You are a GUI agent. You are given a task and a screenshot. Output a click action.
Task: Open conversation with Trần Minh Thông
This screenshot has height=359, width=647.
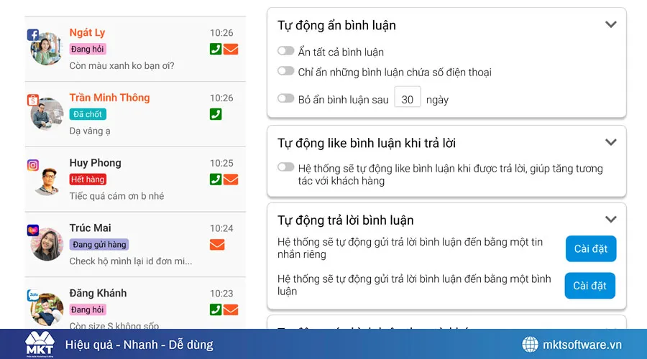(x=135, y=114)
